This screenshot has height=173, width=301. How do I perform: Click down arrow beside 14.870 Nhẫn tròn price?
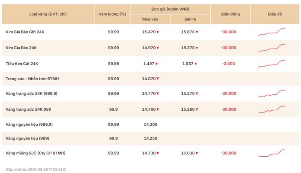pos(158,79)
